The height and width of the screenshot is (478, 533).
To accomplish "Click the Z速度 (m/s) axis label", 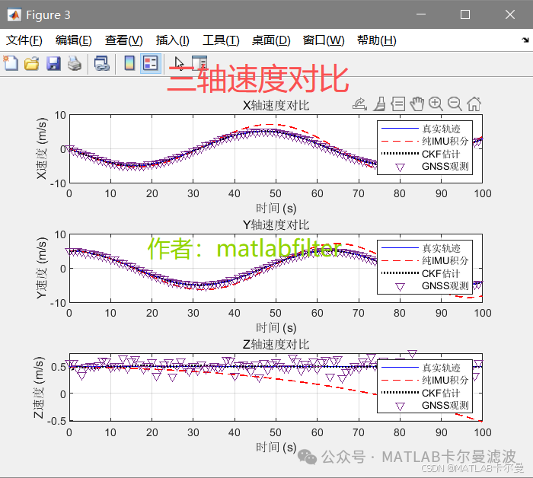I will click(39, 387).
